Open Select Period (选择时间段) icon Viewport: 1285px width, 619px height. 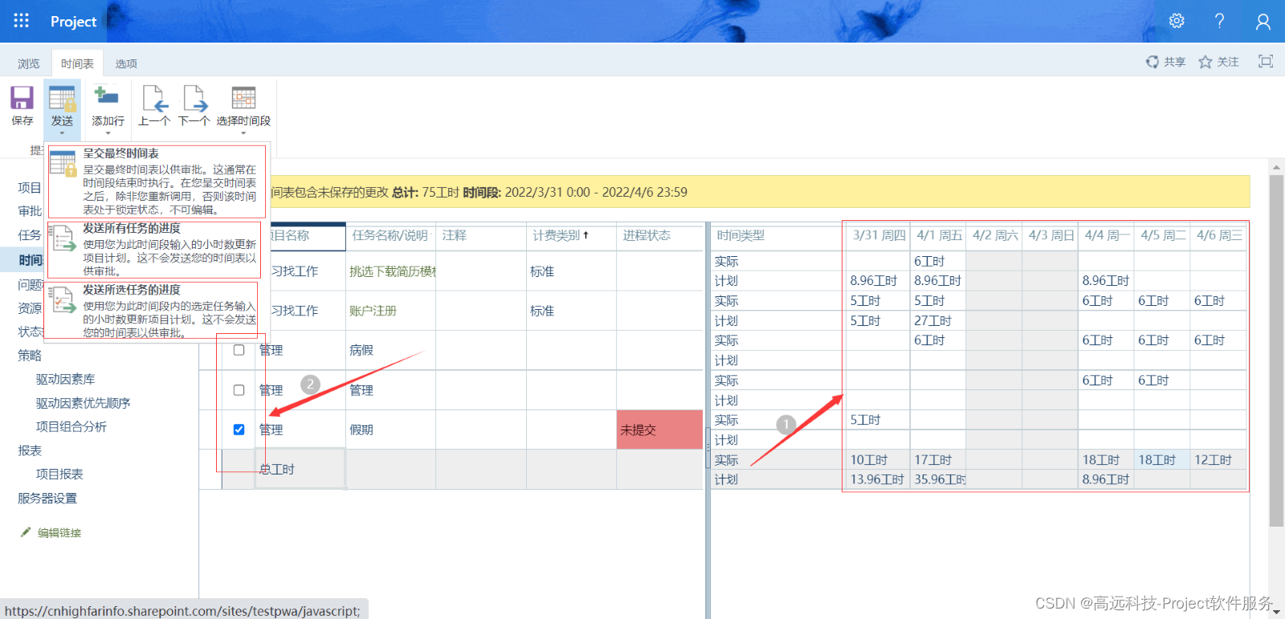[x=243, y=97]
